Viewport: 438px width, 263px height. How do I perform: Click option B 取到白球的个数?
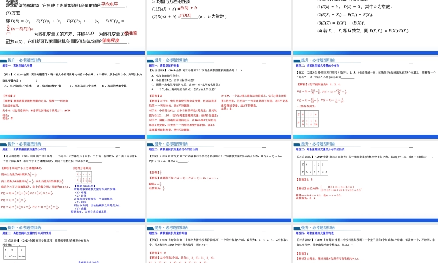pos(49,86)
